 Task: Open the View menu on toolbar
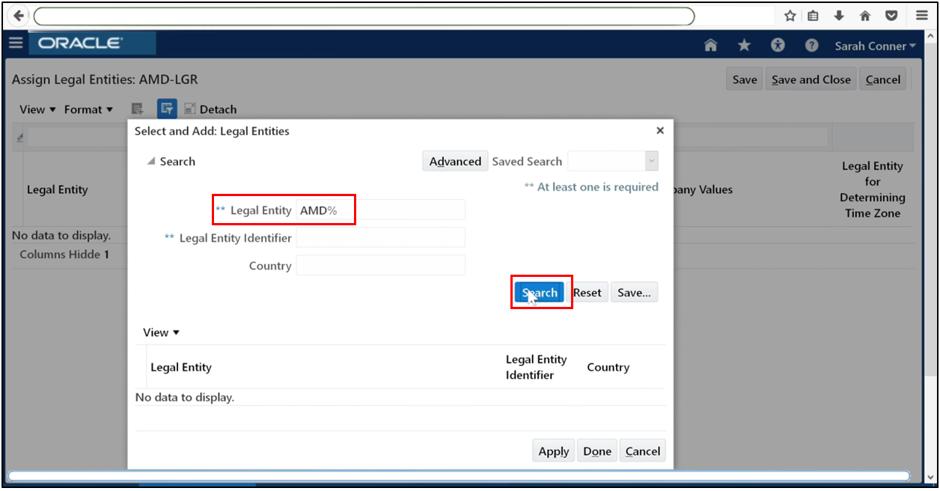pos(36,109)
